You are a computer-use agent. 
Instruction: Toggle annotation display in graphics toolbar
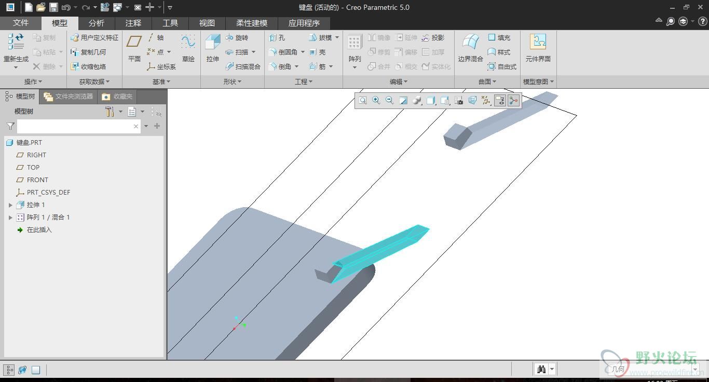point(500,100)
